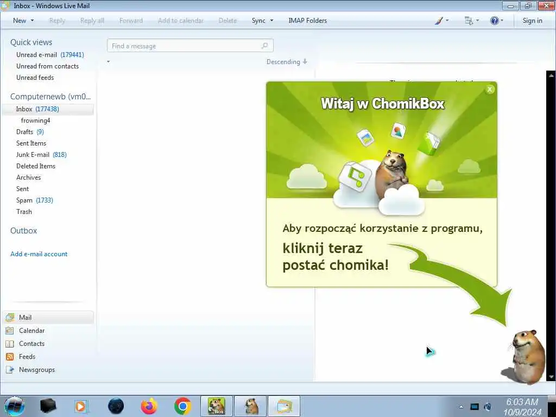
Task: Click Add e-mail account link
Action: (39, 254)
